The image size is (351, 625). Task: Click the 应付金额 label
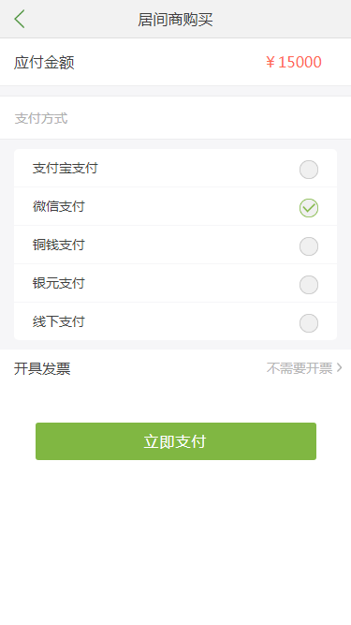click(x=44, y=63)
